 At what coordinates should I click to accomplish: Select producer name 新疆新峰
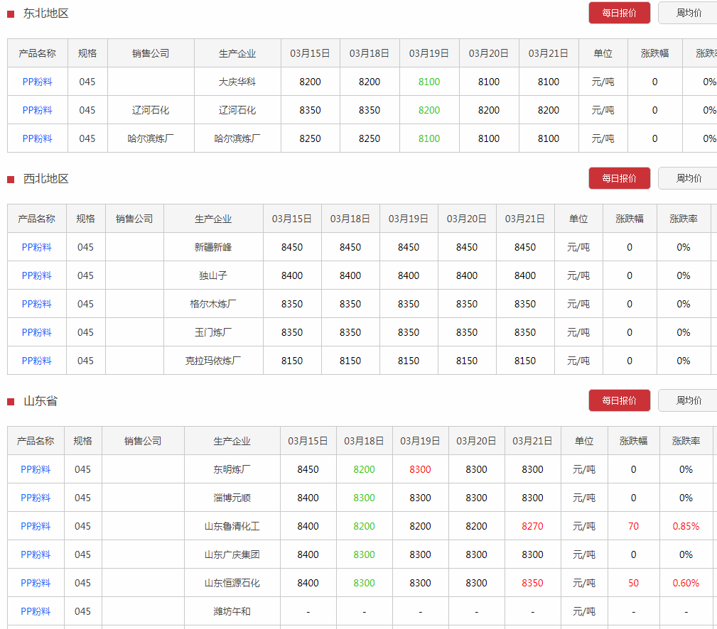(x=213, y=247)
